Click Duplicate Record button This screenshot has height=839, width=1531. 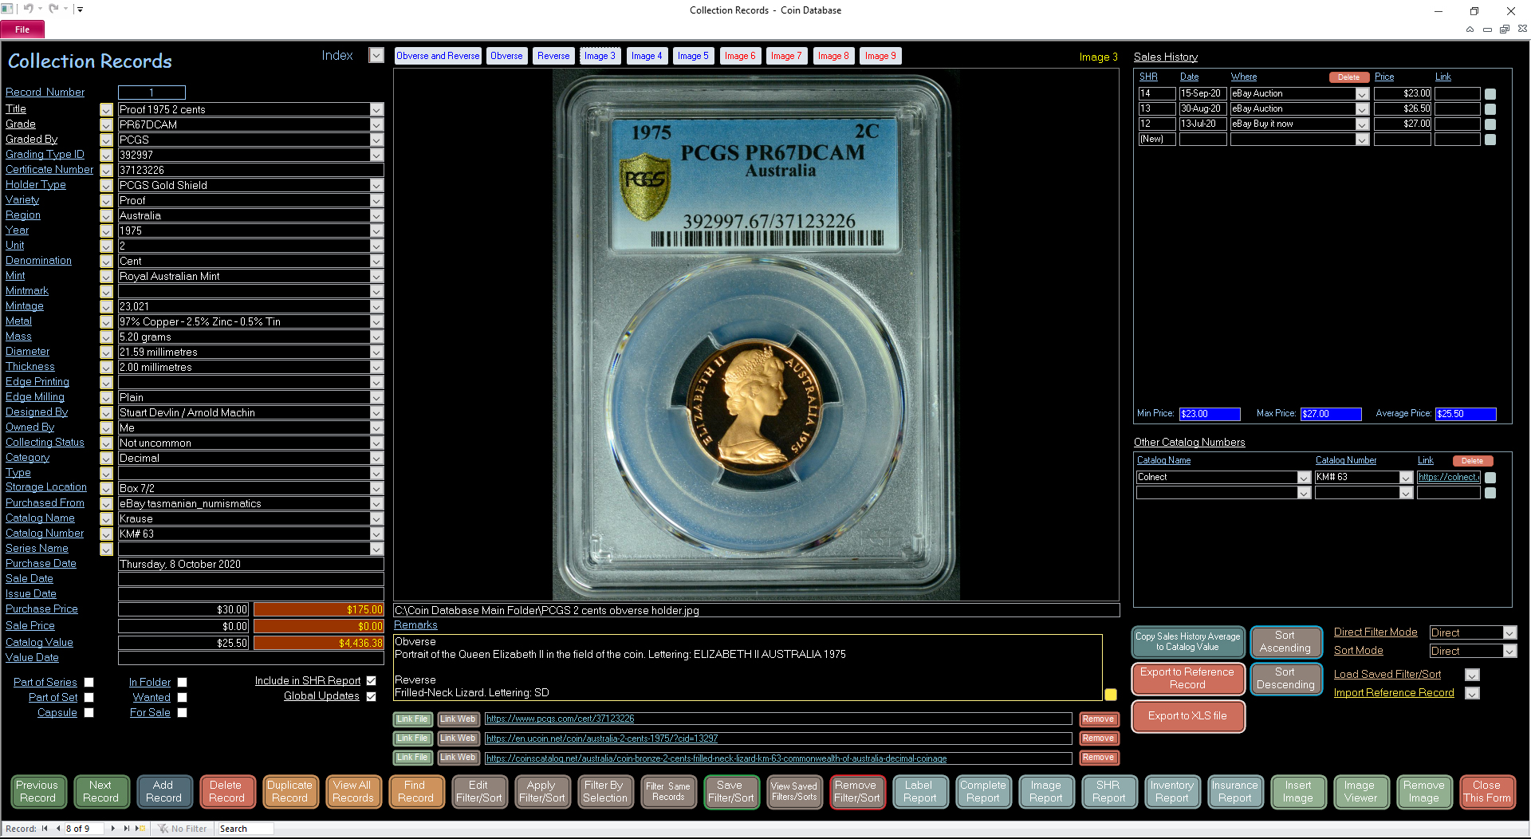[289, 792]
